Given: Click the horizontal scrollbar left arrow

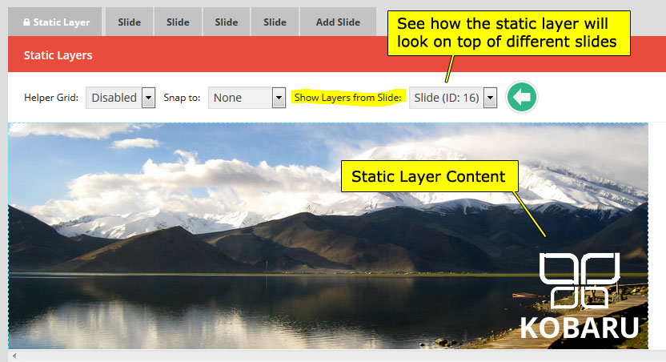Looking at the screenshot, I should (x=14, y=356).
